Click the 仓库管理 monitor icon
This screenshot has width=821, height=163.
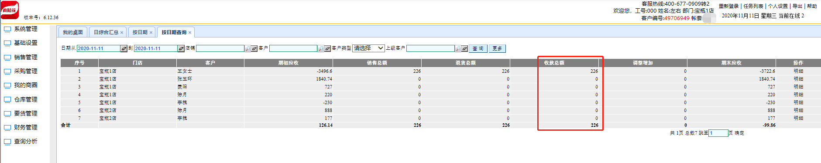coord(7,100)
